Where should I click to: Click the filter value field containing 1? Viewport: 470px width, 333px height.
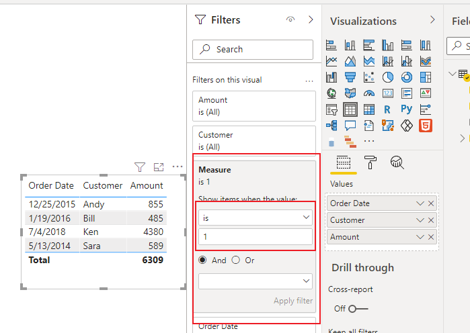click(x=256, y=237)
